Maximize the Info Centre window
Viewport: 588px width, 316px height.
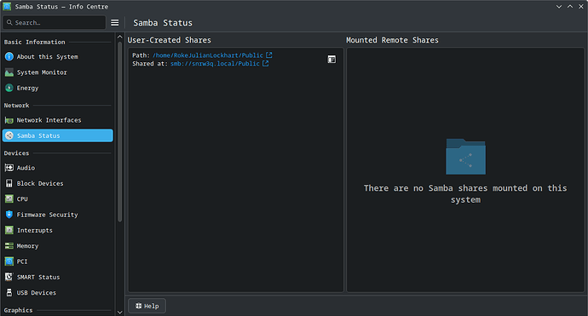[x=570, y=6]
